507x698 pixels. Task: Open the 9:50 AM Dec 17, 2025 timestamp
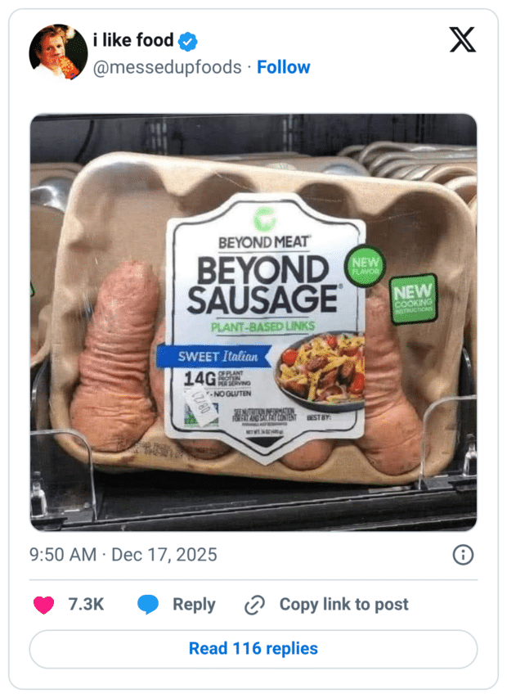[123, 555]
